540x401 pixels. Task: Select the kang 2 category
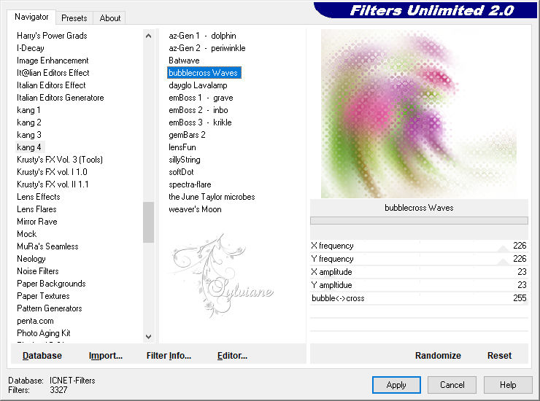29,122
